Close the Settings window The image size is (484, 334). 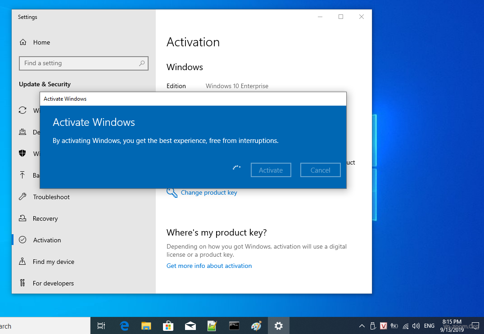pyautogui.click(x=362, y=17)
